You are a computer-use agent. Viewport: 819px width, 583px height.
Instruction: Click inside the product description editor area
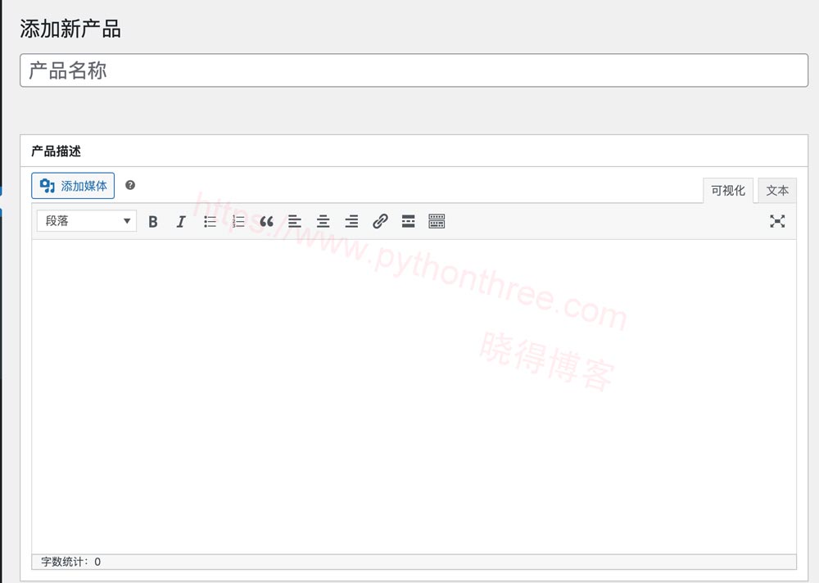(x=414, y=393)
